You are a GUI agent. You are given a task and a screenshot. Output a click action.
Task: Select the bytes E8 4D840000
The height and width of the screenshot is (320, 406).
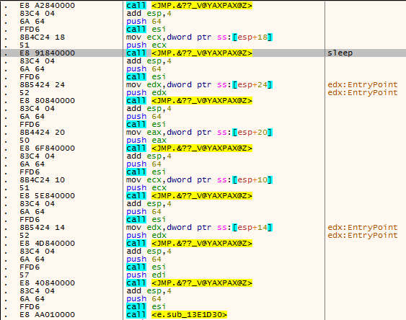tap(47, 244)
